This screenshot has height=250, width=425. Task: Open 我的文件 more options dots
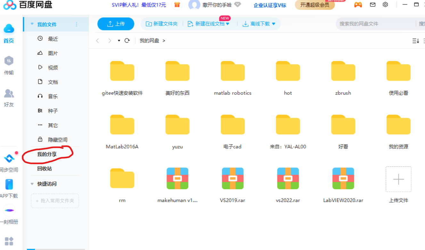point(77,24)
